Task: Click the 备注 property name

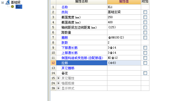Action: tap(65, 73)
